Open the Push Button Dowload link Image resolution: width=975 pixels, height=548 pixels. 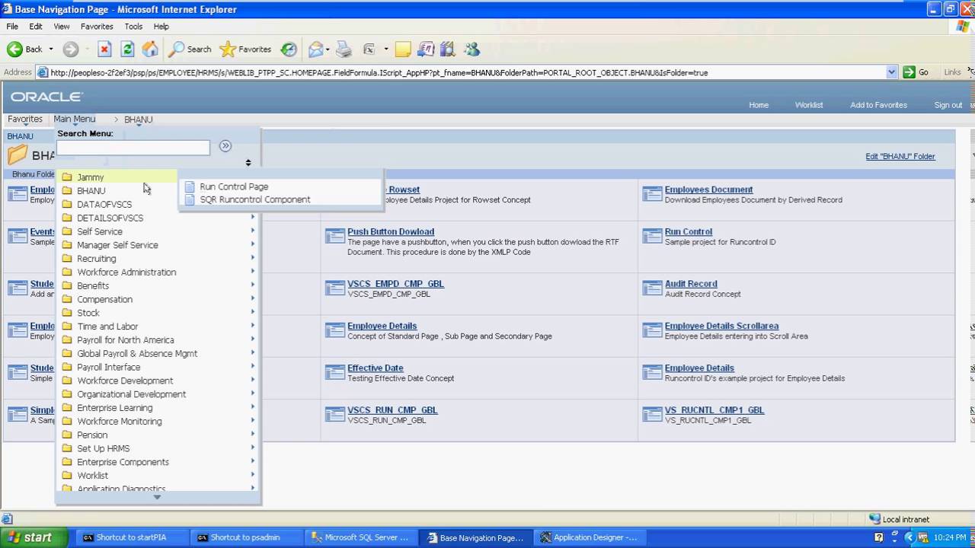coord(391,231)
